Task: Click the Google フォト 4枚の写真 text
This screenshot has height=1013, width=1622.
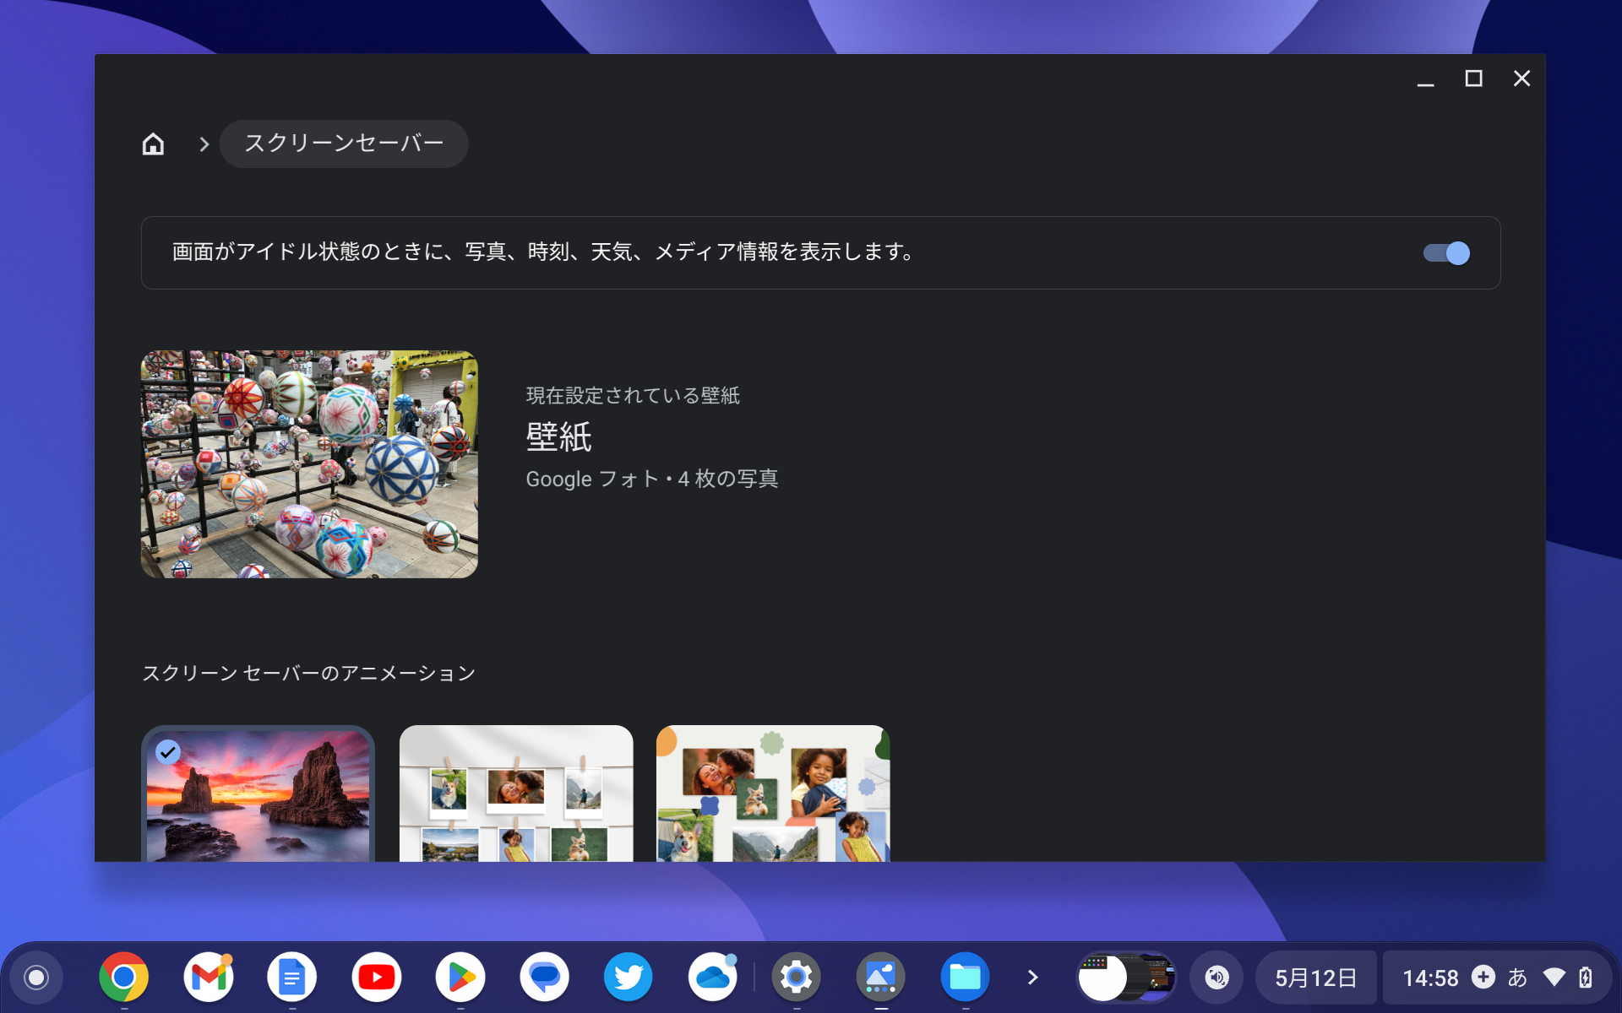Action: point(653,479)
